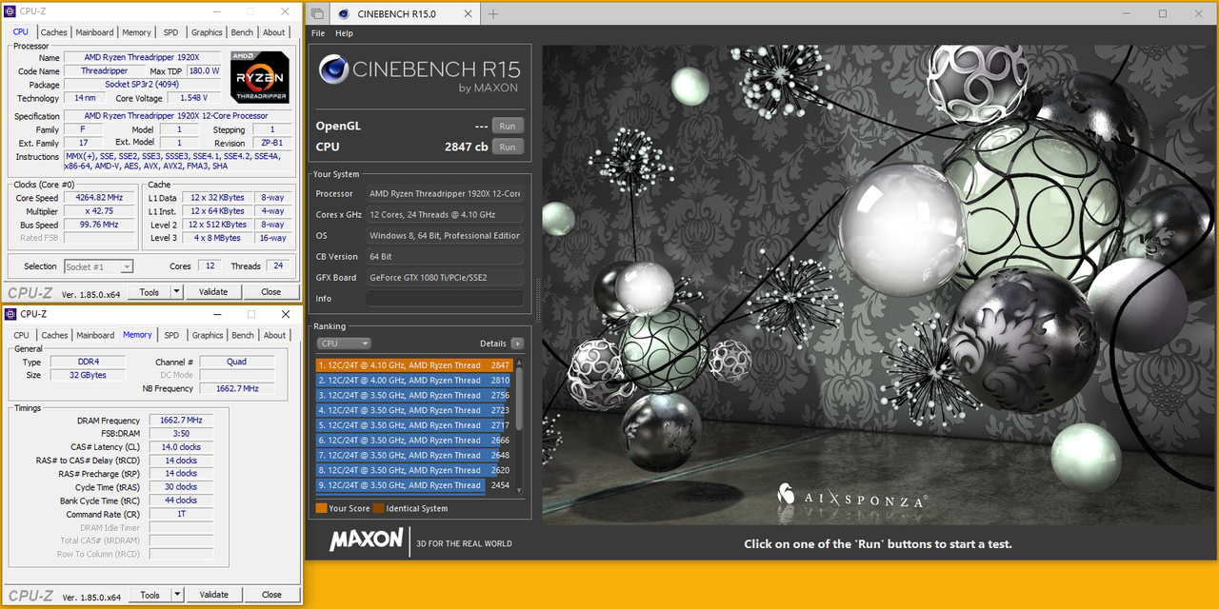Switch to Mainboard tab in top CPU-Z

pyautogui.click(x=94, y=32)
